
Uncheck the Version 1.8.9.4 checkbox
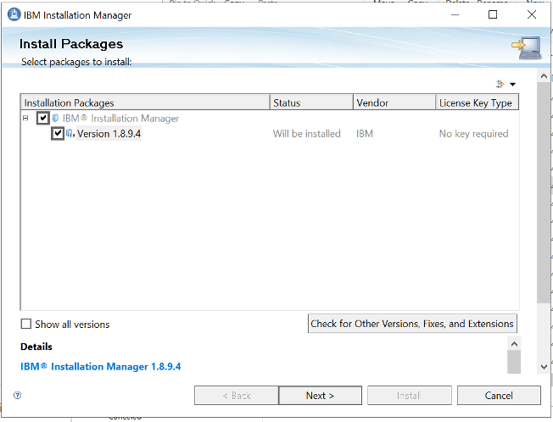tap(58, 134)
